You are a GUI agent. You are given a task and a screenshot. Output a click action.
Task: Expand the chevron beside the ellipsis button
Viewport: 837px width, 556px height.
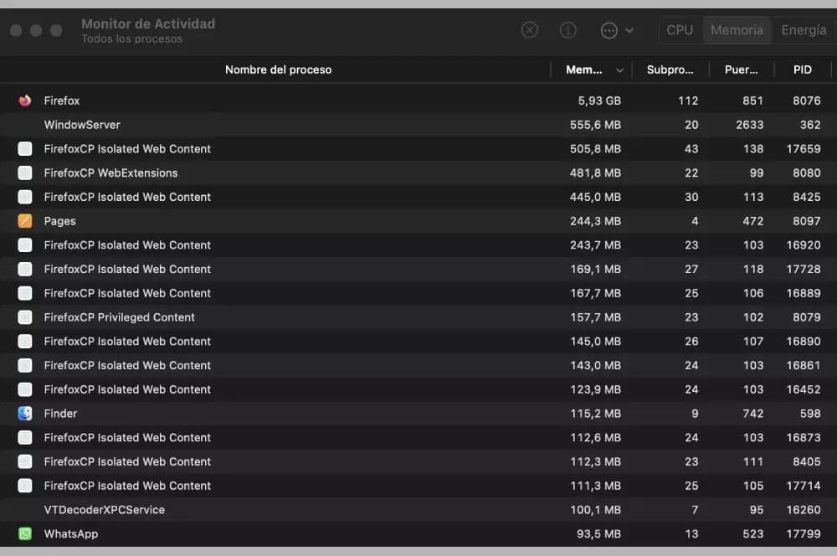(x=629, y=30)
